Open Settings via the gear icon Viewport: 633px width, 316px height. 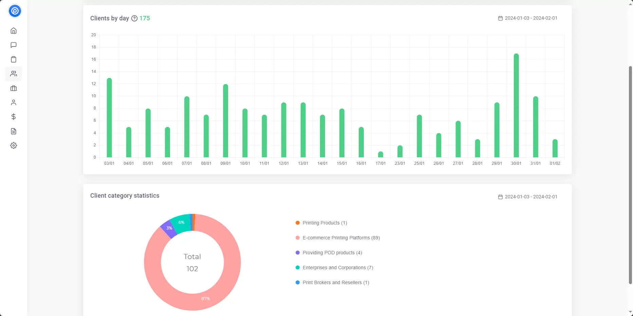(14, 145)
